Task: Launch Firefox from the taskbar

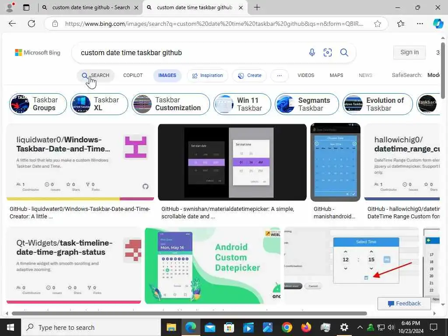Action: [306, 327]
